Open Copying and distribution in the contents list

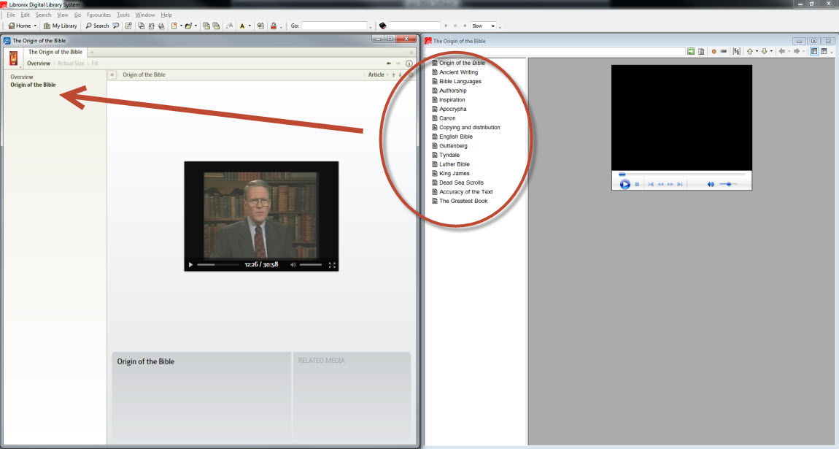(470, 127)
